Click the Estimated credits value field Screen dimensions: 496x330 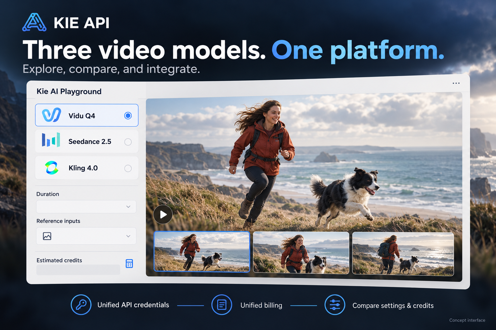(78, 270)
